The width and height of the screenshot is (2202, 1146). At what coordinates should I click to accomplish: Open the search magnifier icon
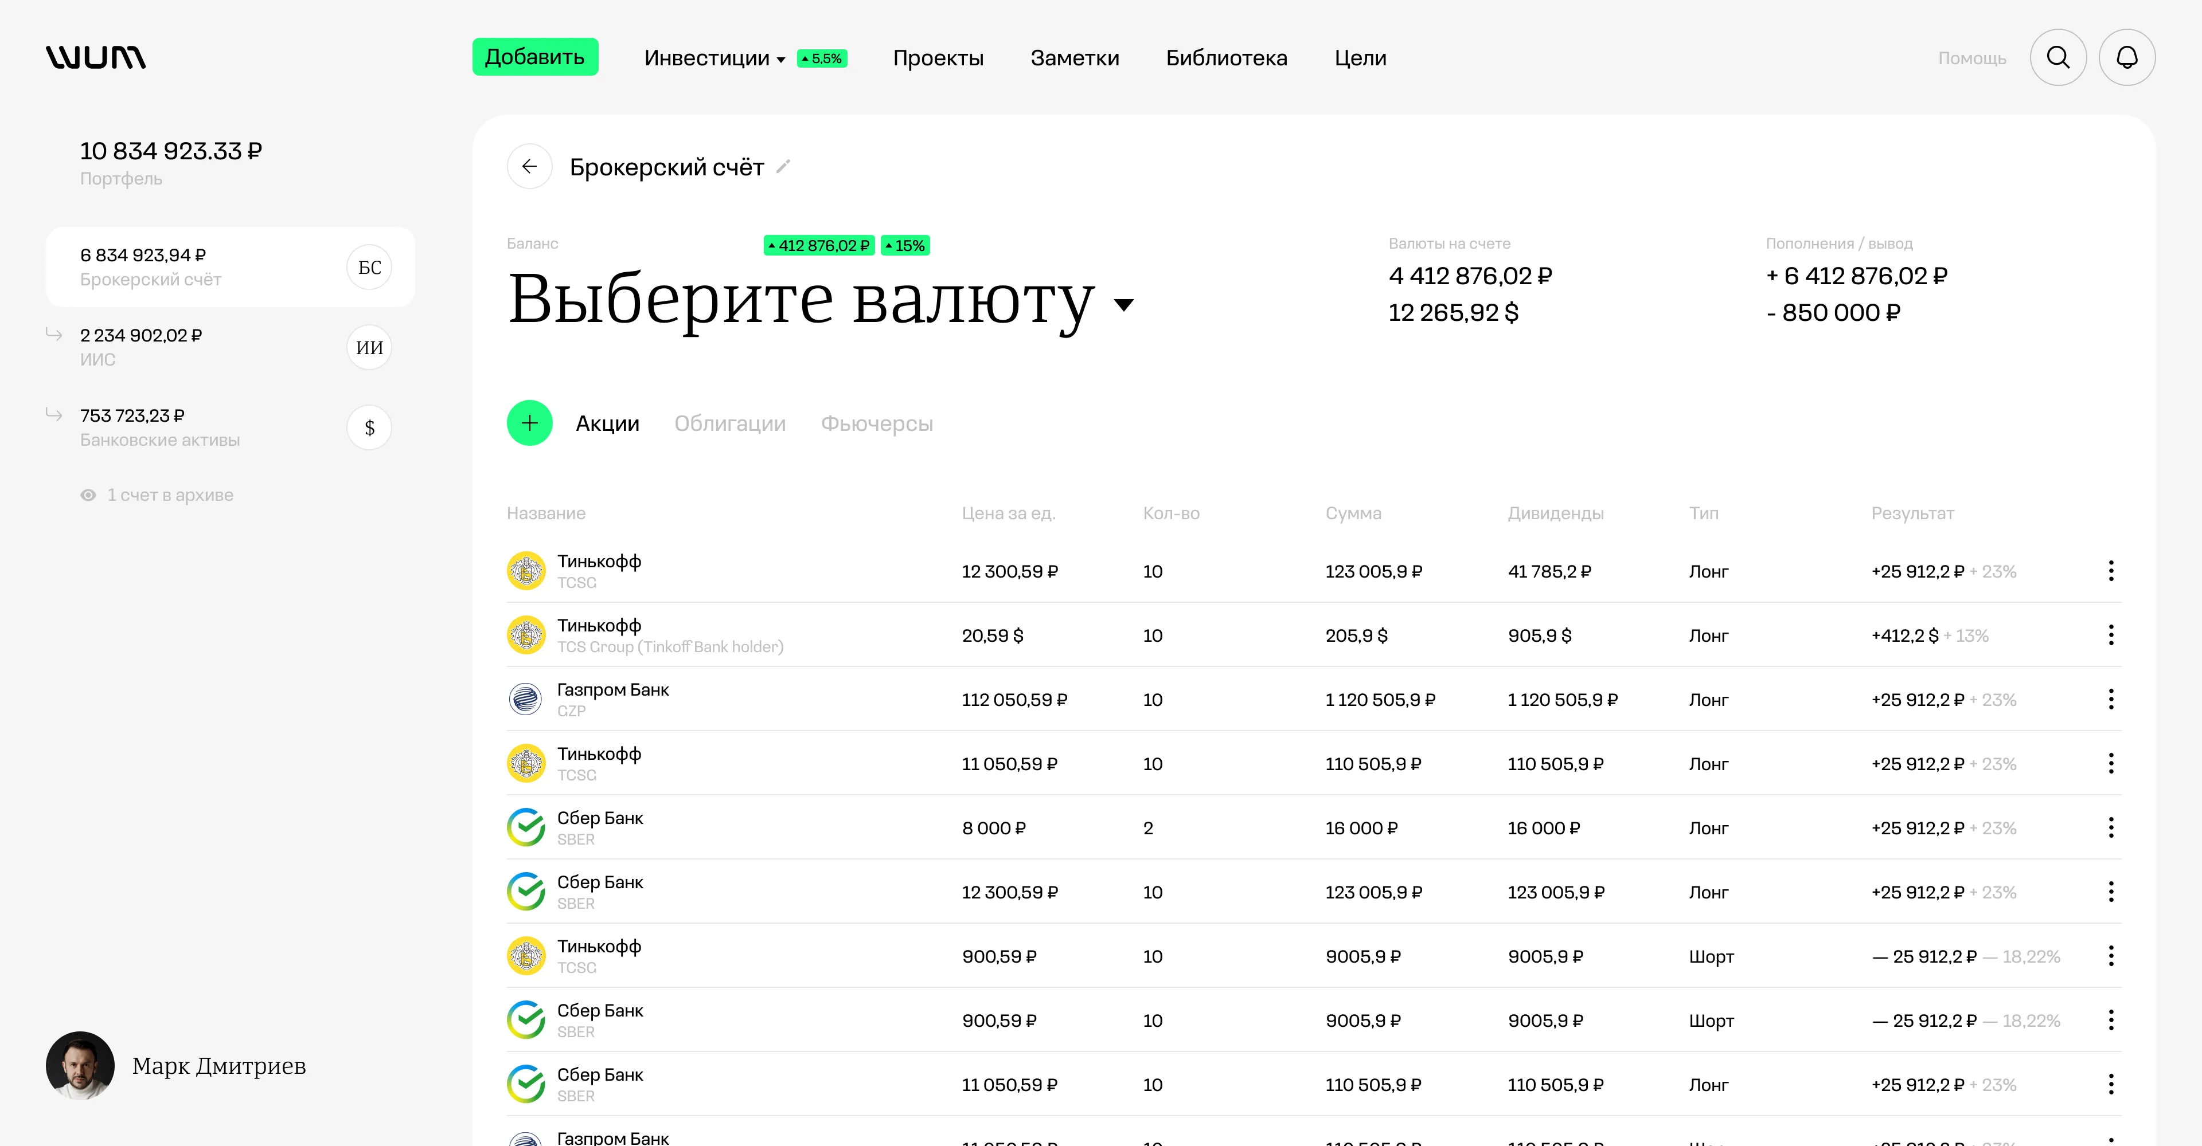pos(2059,57)
